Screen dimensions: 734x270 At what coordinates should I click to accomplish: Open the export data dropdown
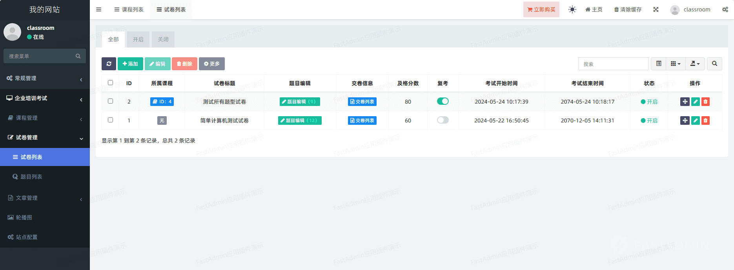tap(695, 64)
